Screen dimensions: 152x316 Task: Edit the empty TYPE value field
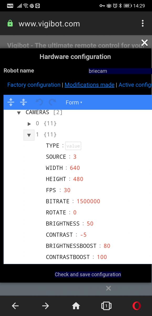(73, 146)
